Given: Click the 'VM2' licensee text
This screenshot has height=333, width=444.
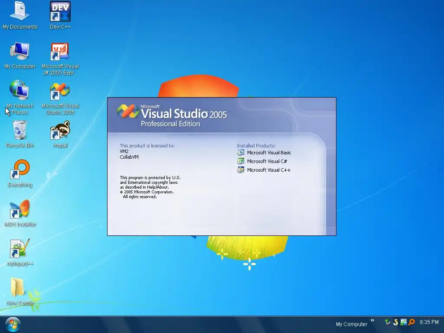Looking at the screenshot, I should [x=124, y=151].
